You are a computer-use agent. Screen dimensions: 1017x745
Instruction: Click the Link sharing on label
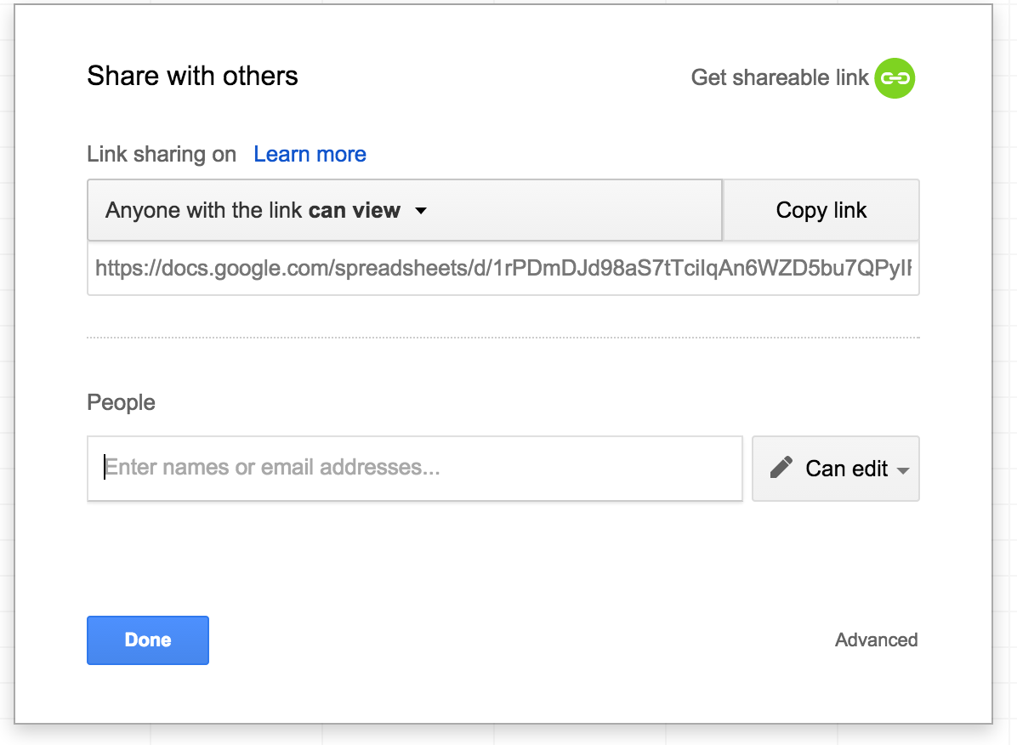coord(162,154)
